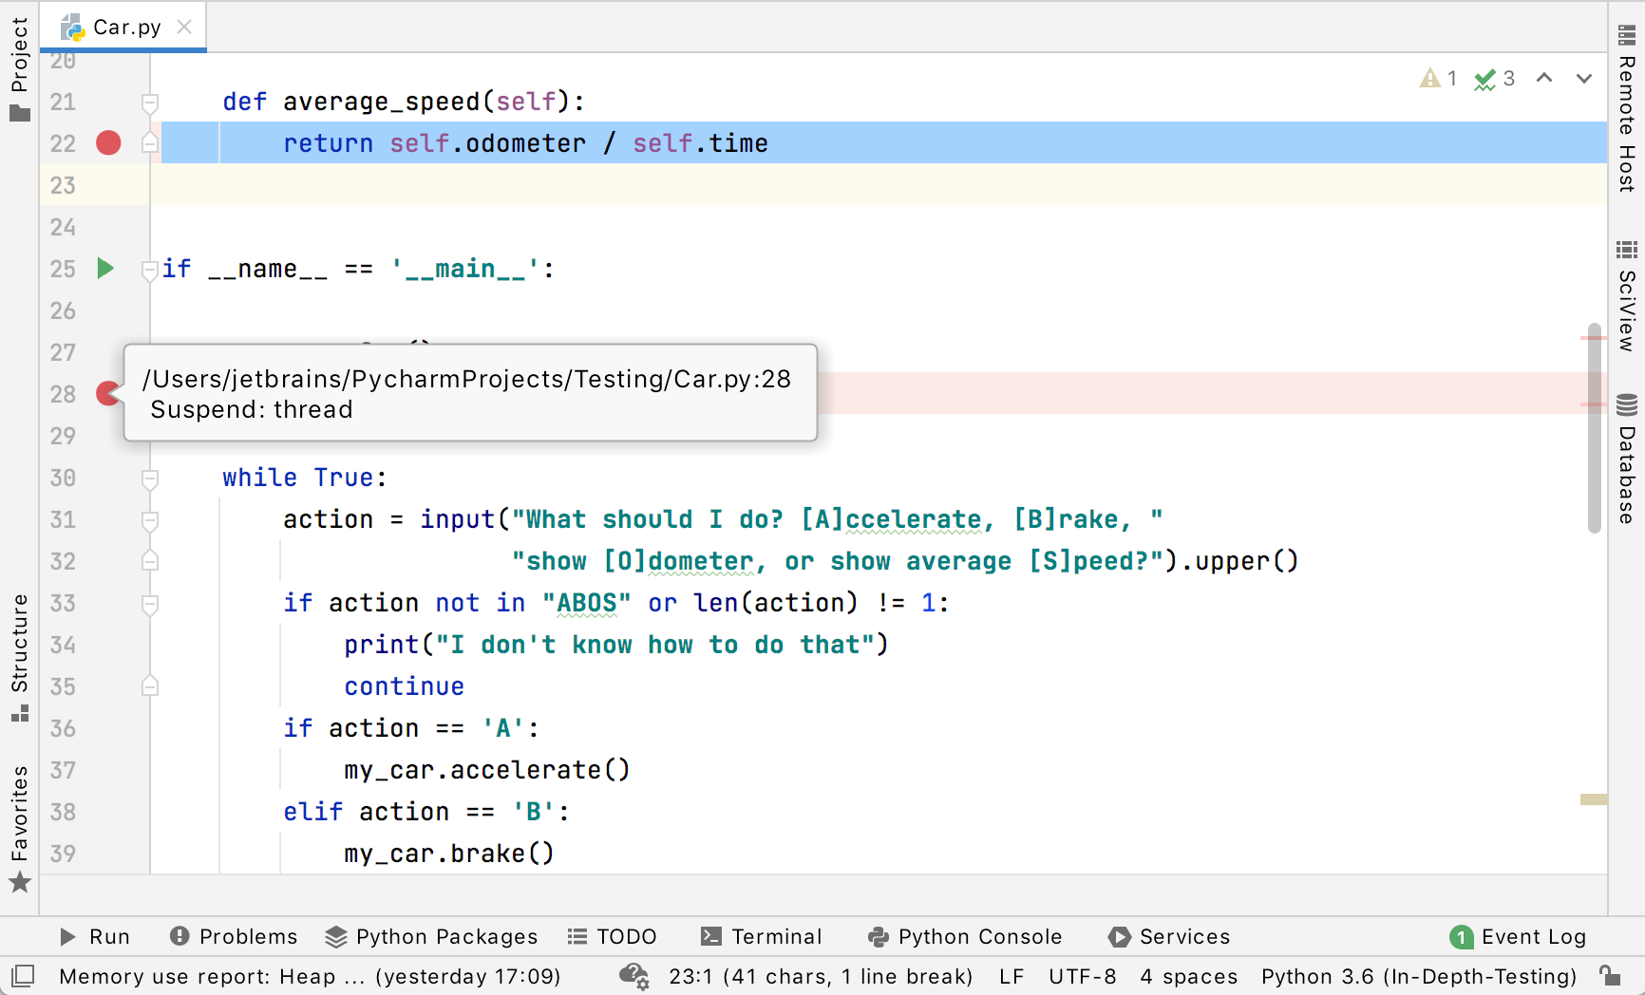
Task: Open the Event Log
Action: pyautogui.click(x=1518, y=936)
